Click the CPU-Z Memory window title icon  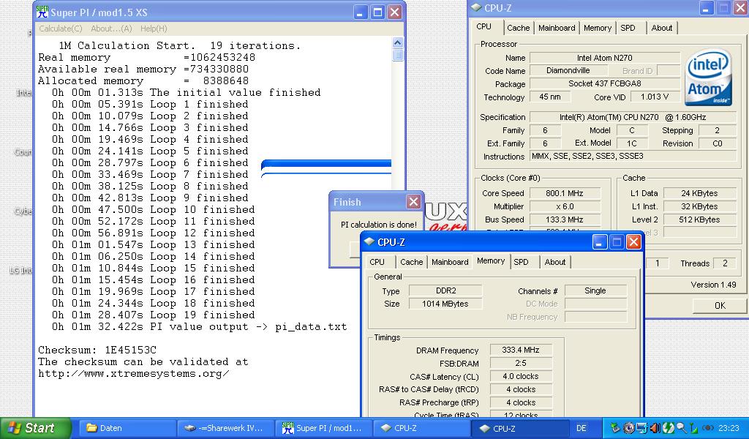(369, 241)
